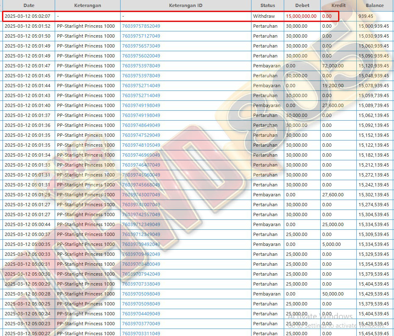Click ID link 76039746969049

pos(141,155)
